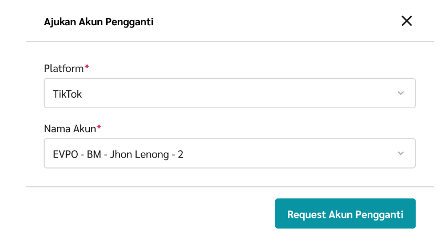Click the Request Akun Pengganti button
Screen dimensions: 446x242
click(345, 214)
